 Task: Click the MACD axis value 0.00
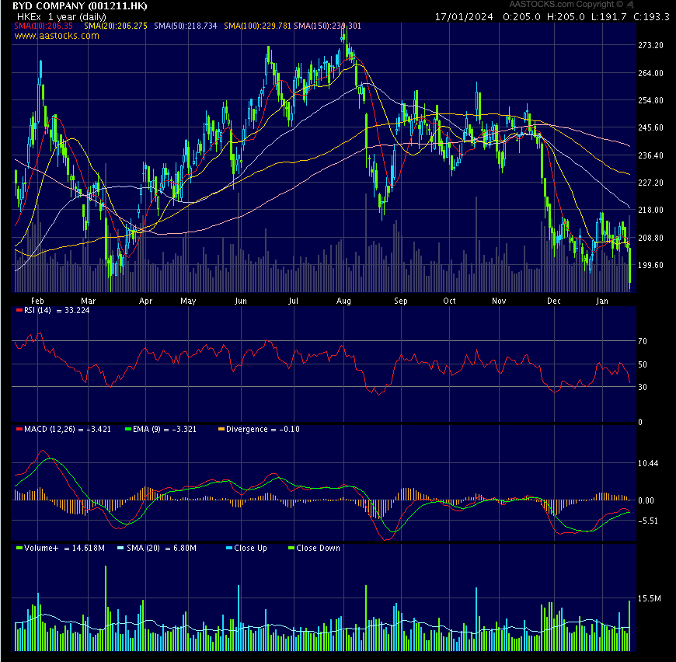(646, 500)
